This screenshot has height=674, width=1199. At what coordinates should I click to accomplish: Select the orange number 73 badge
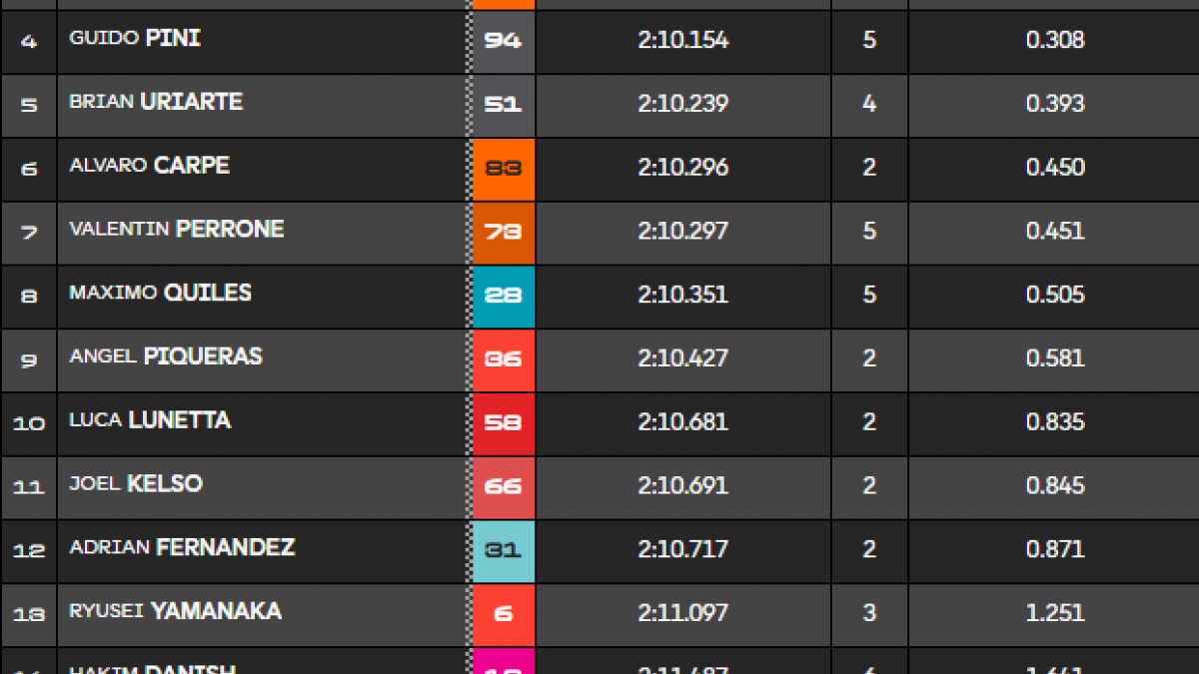click(504, 232)
